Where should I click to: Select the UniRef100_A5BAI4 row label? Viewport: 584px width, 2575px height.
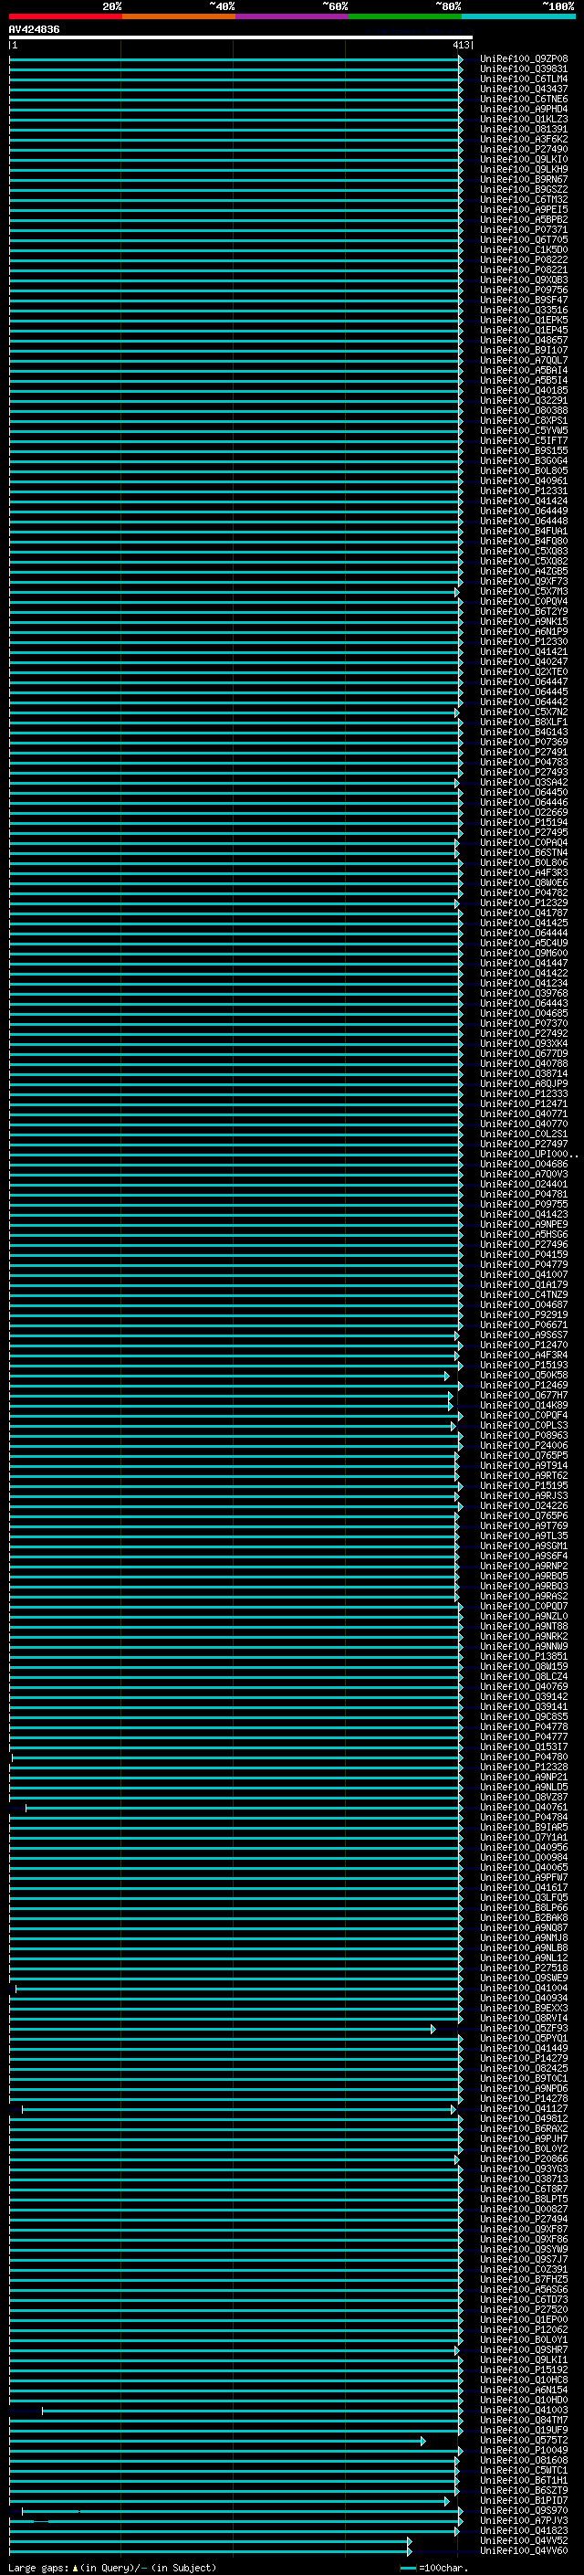click(x=523, y=370)
